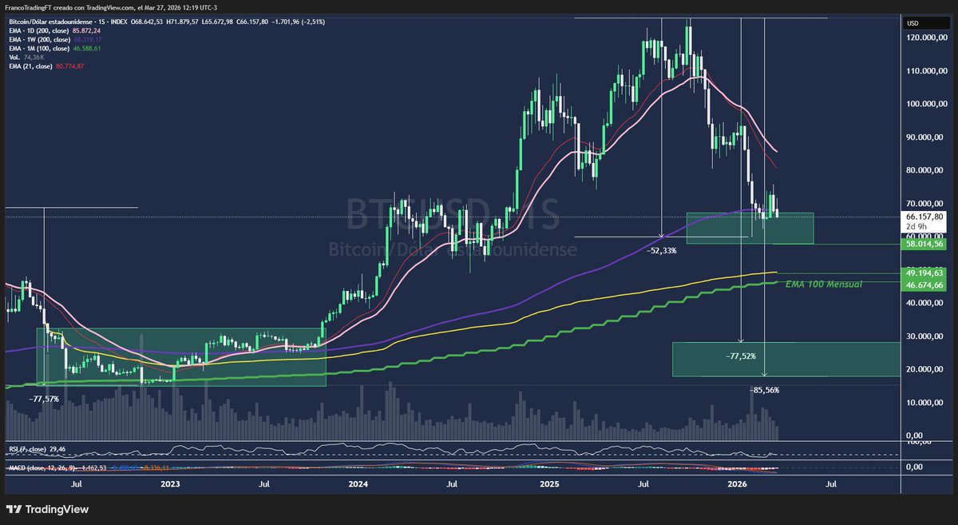The height and width of the screenshot is (525, 958).
Task: Click 70.000,00 on the price scale
Action: coord(924,204)
